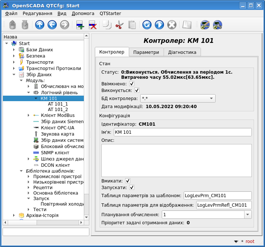Click the Збір Даних chart icon

(22, 75)
